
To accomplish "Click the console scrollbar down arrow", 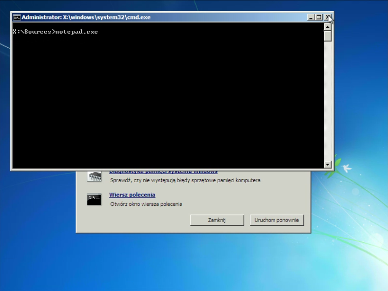I will (x=327, y=164).
